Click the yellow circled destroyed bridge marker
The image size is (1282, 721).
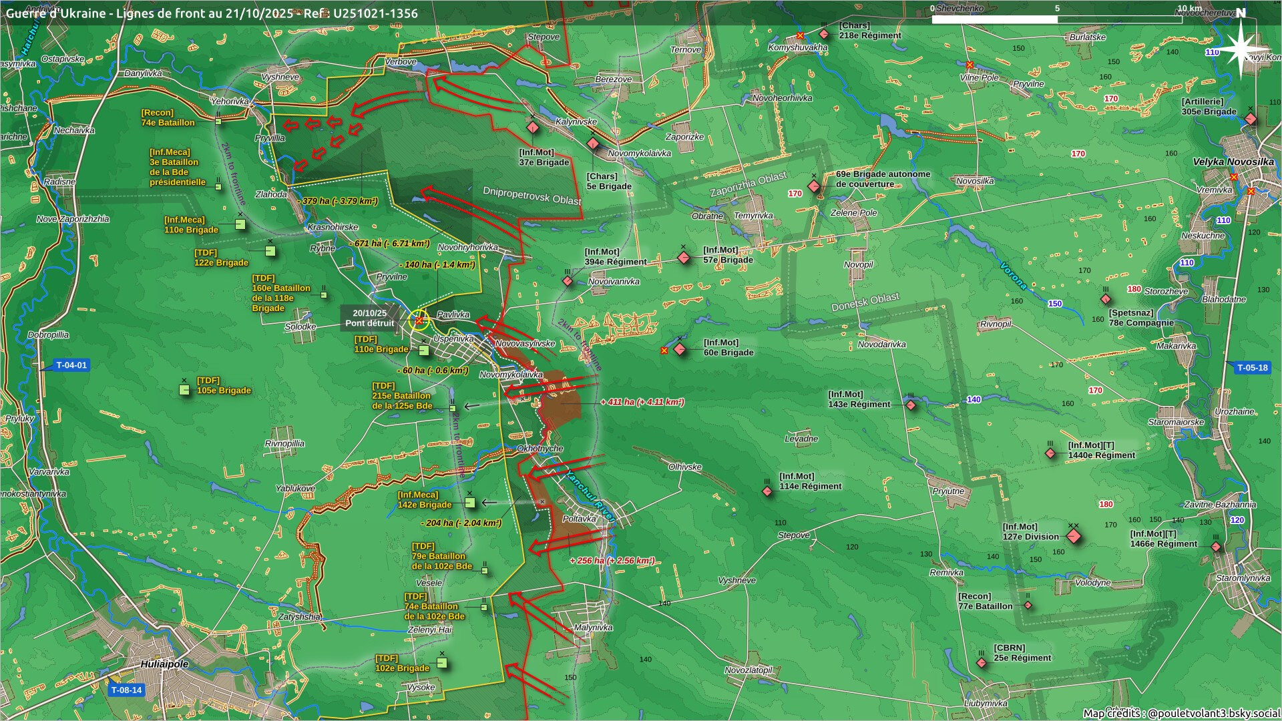click(x=419, y=320)
